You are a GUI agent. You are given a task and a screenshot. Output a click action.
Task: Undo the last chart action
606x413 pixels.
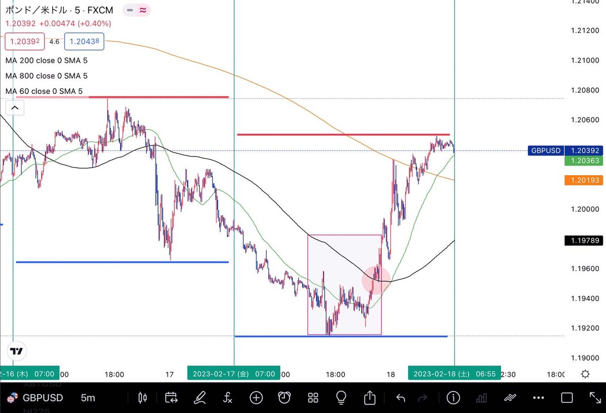400,398
